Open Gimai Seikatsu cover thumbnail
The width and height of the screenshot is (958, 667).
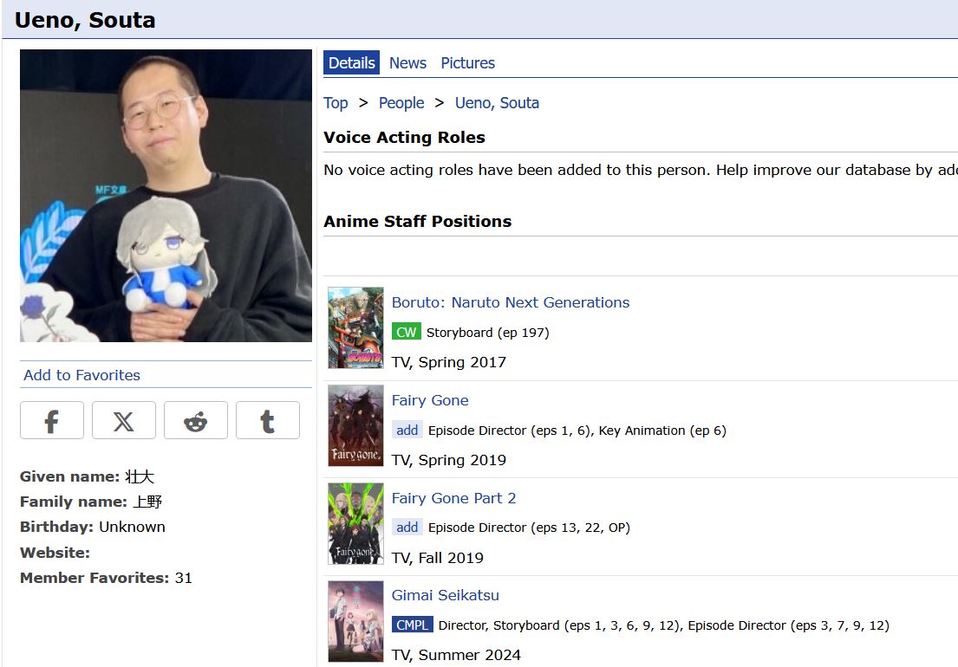tap(355, 621)
